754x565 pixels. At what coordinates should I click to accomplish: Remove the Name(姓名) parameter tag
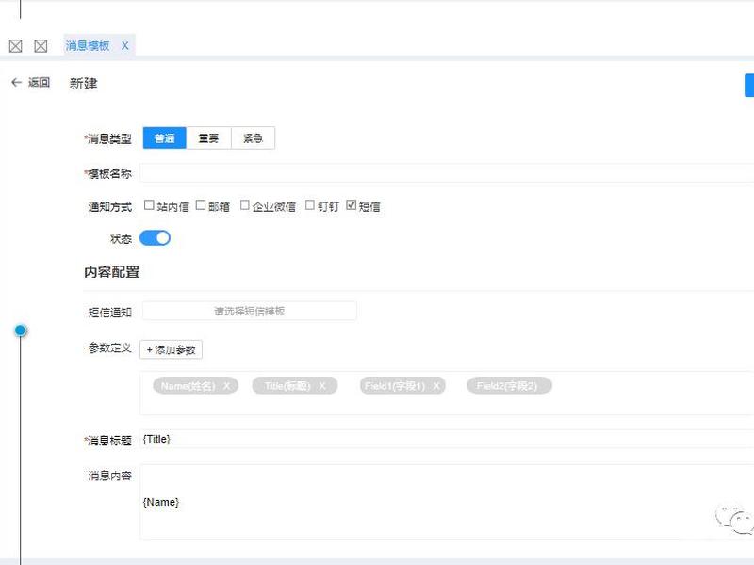[x=226, y=386]
